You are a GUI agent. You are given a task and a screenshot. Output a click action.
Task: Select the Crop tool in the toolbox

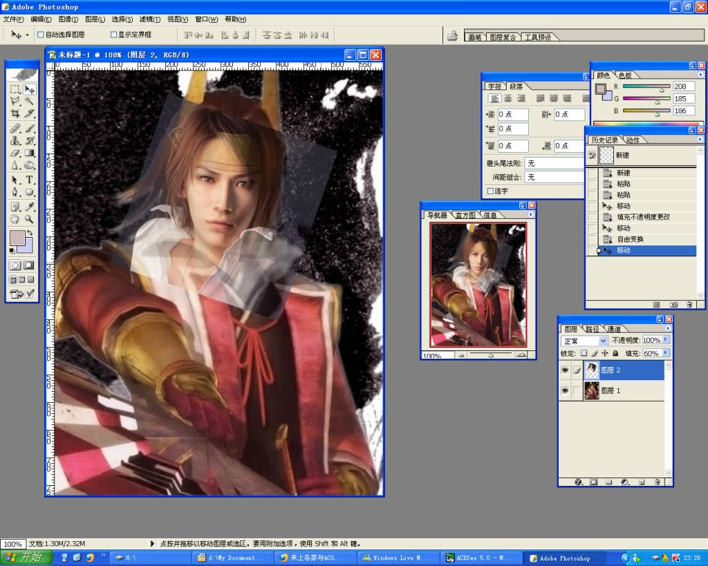click(x=15, y=113)
